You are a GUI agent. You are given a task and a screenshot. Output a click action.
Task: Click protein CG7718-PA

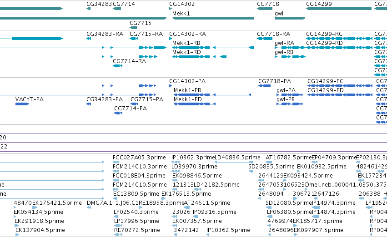pos(275,81)
